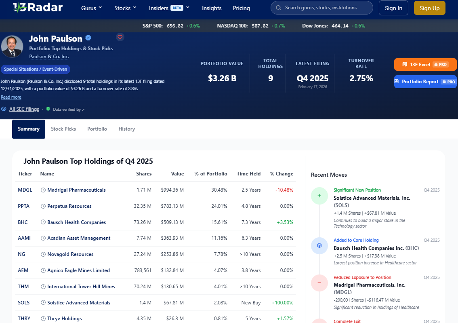
Task: Expand the Gurus dropdown menu
Action: point(92,8)
